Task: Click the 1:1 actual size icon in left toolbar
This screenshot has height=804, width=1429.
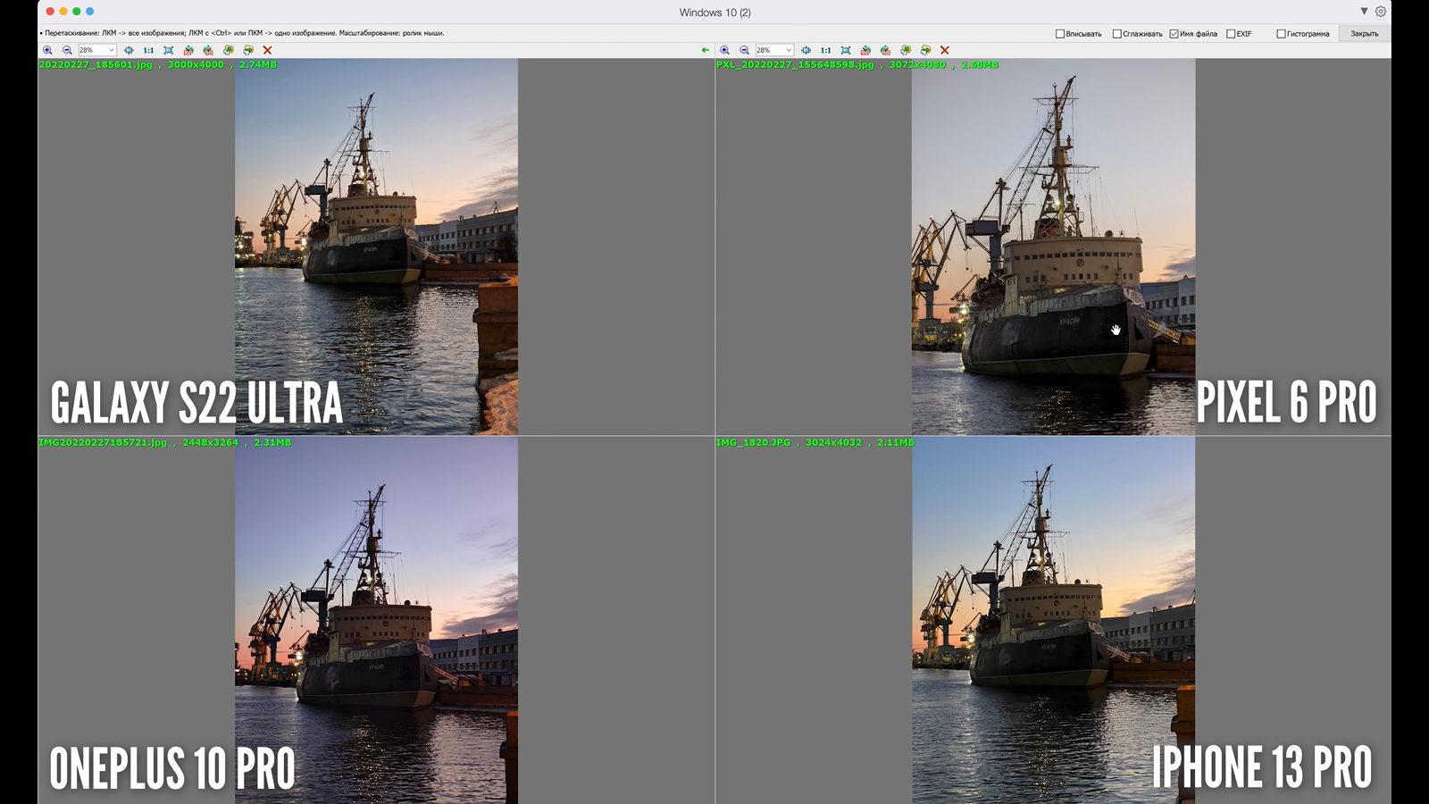Action: click(148, 51)
